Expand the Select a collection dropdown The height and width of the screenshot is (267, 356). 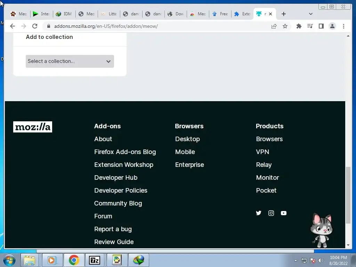70,61
